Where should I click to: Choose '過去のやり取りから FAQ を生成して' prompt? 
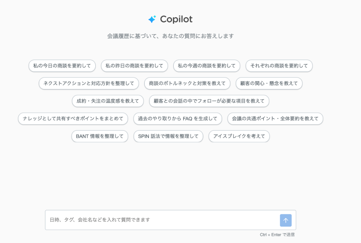coord(177,118)
